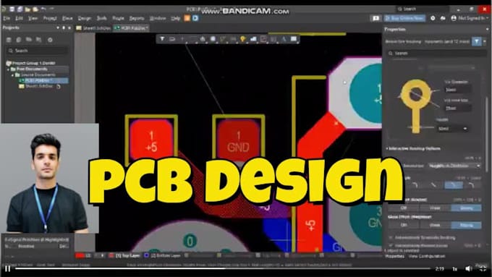
Task: Pause the video playback
Action: pyautogui.click(x=7, y=268)
